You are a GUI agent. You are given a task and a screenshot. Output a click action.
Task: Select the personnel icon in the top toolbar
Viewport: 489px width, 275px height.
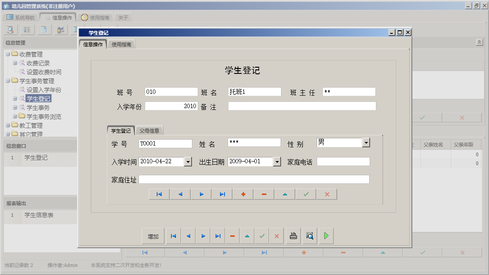(61, 29)
